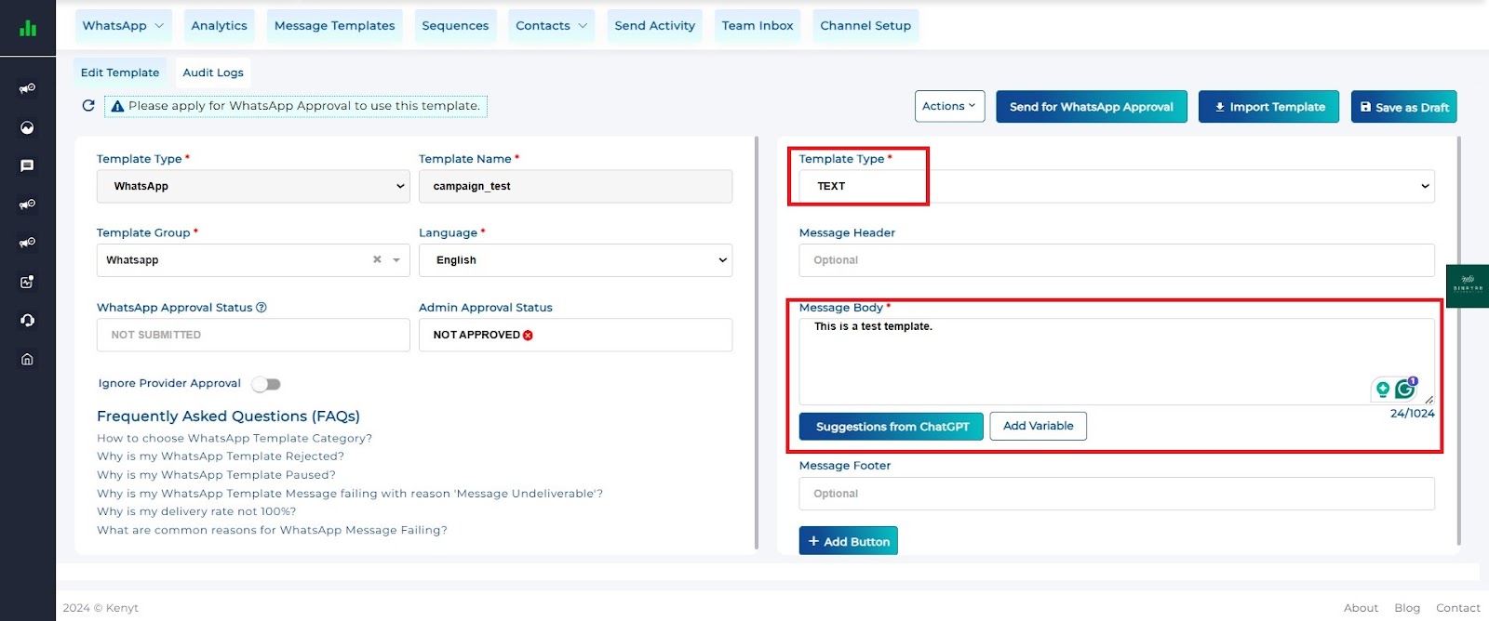This screenshot has width=1489, height=621.
Task: Click the Add Variable button
Action: (x=1039, y=426)
